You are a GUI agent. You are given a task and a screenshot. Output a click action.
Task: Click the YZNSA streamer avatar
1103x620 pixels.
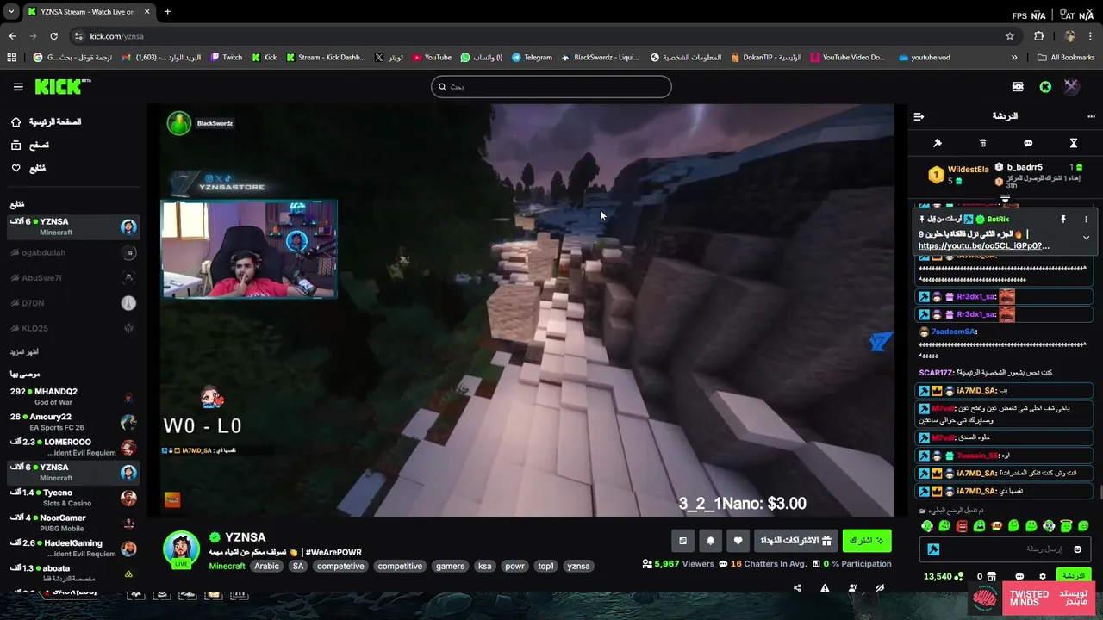pyautogui.click(x=181, y=550)
